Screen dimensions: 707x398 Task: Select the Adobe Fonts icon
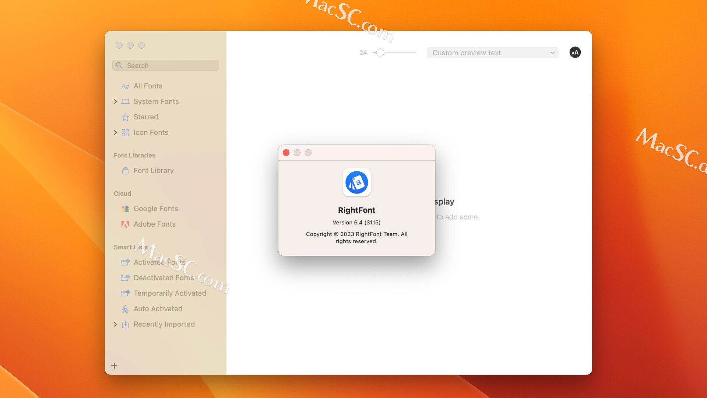coord(125,224)
